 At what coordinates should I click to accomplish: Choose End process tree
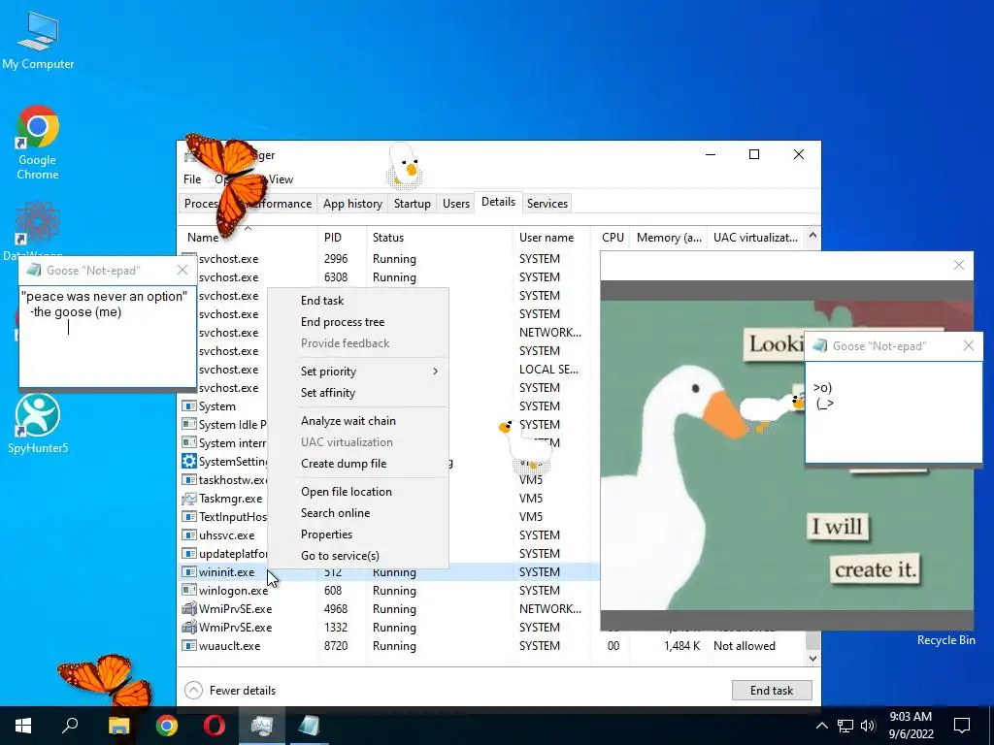[x=343, y=322]
